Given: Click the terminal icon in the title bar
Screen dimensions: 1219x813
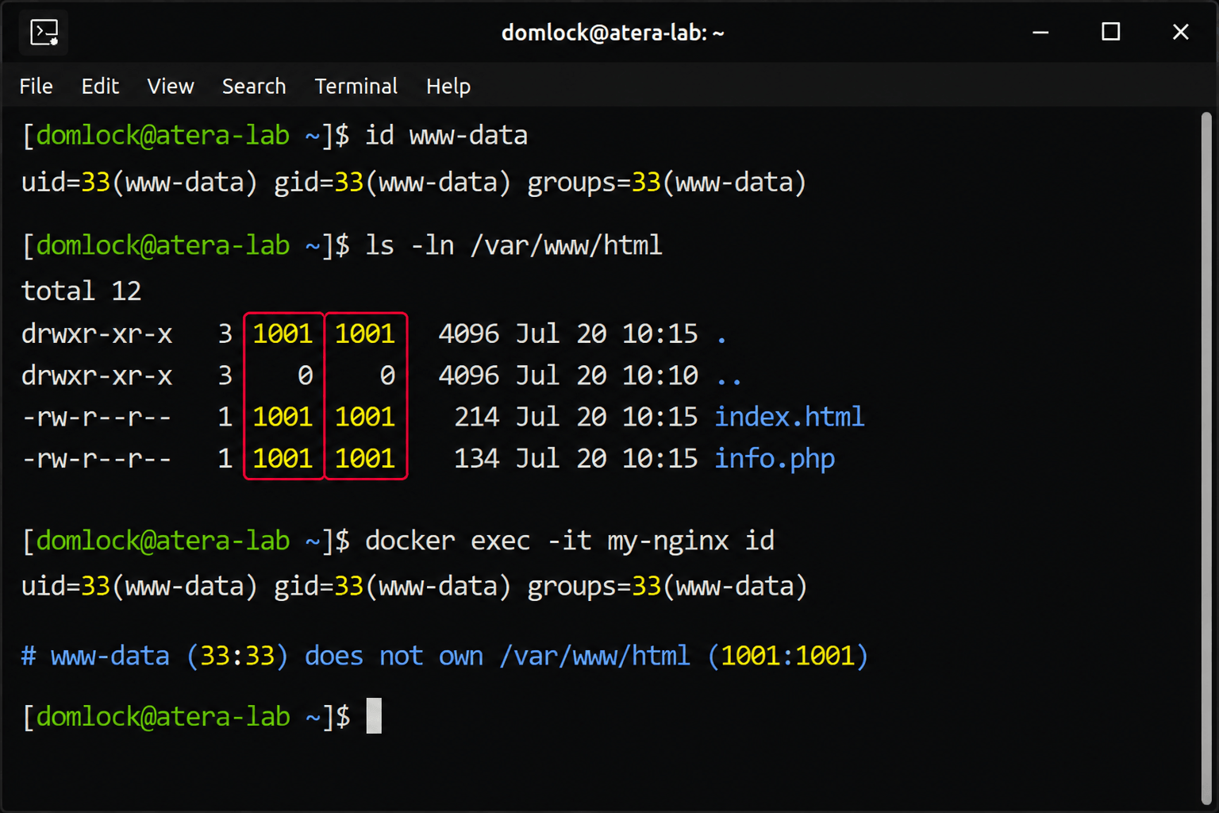Looking at the screenshot, I should coord(44,33).
